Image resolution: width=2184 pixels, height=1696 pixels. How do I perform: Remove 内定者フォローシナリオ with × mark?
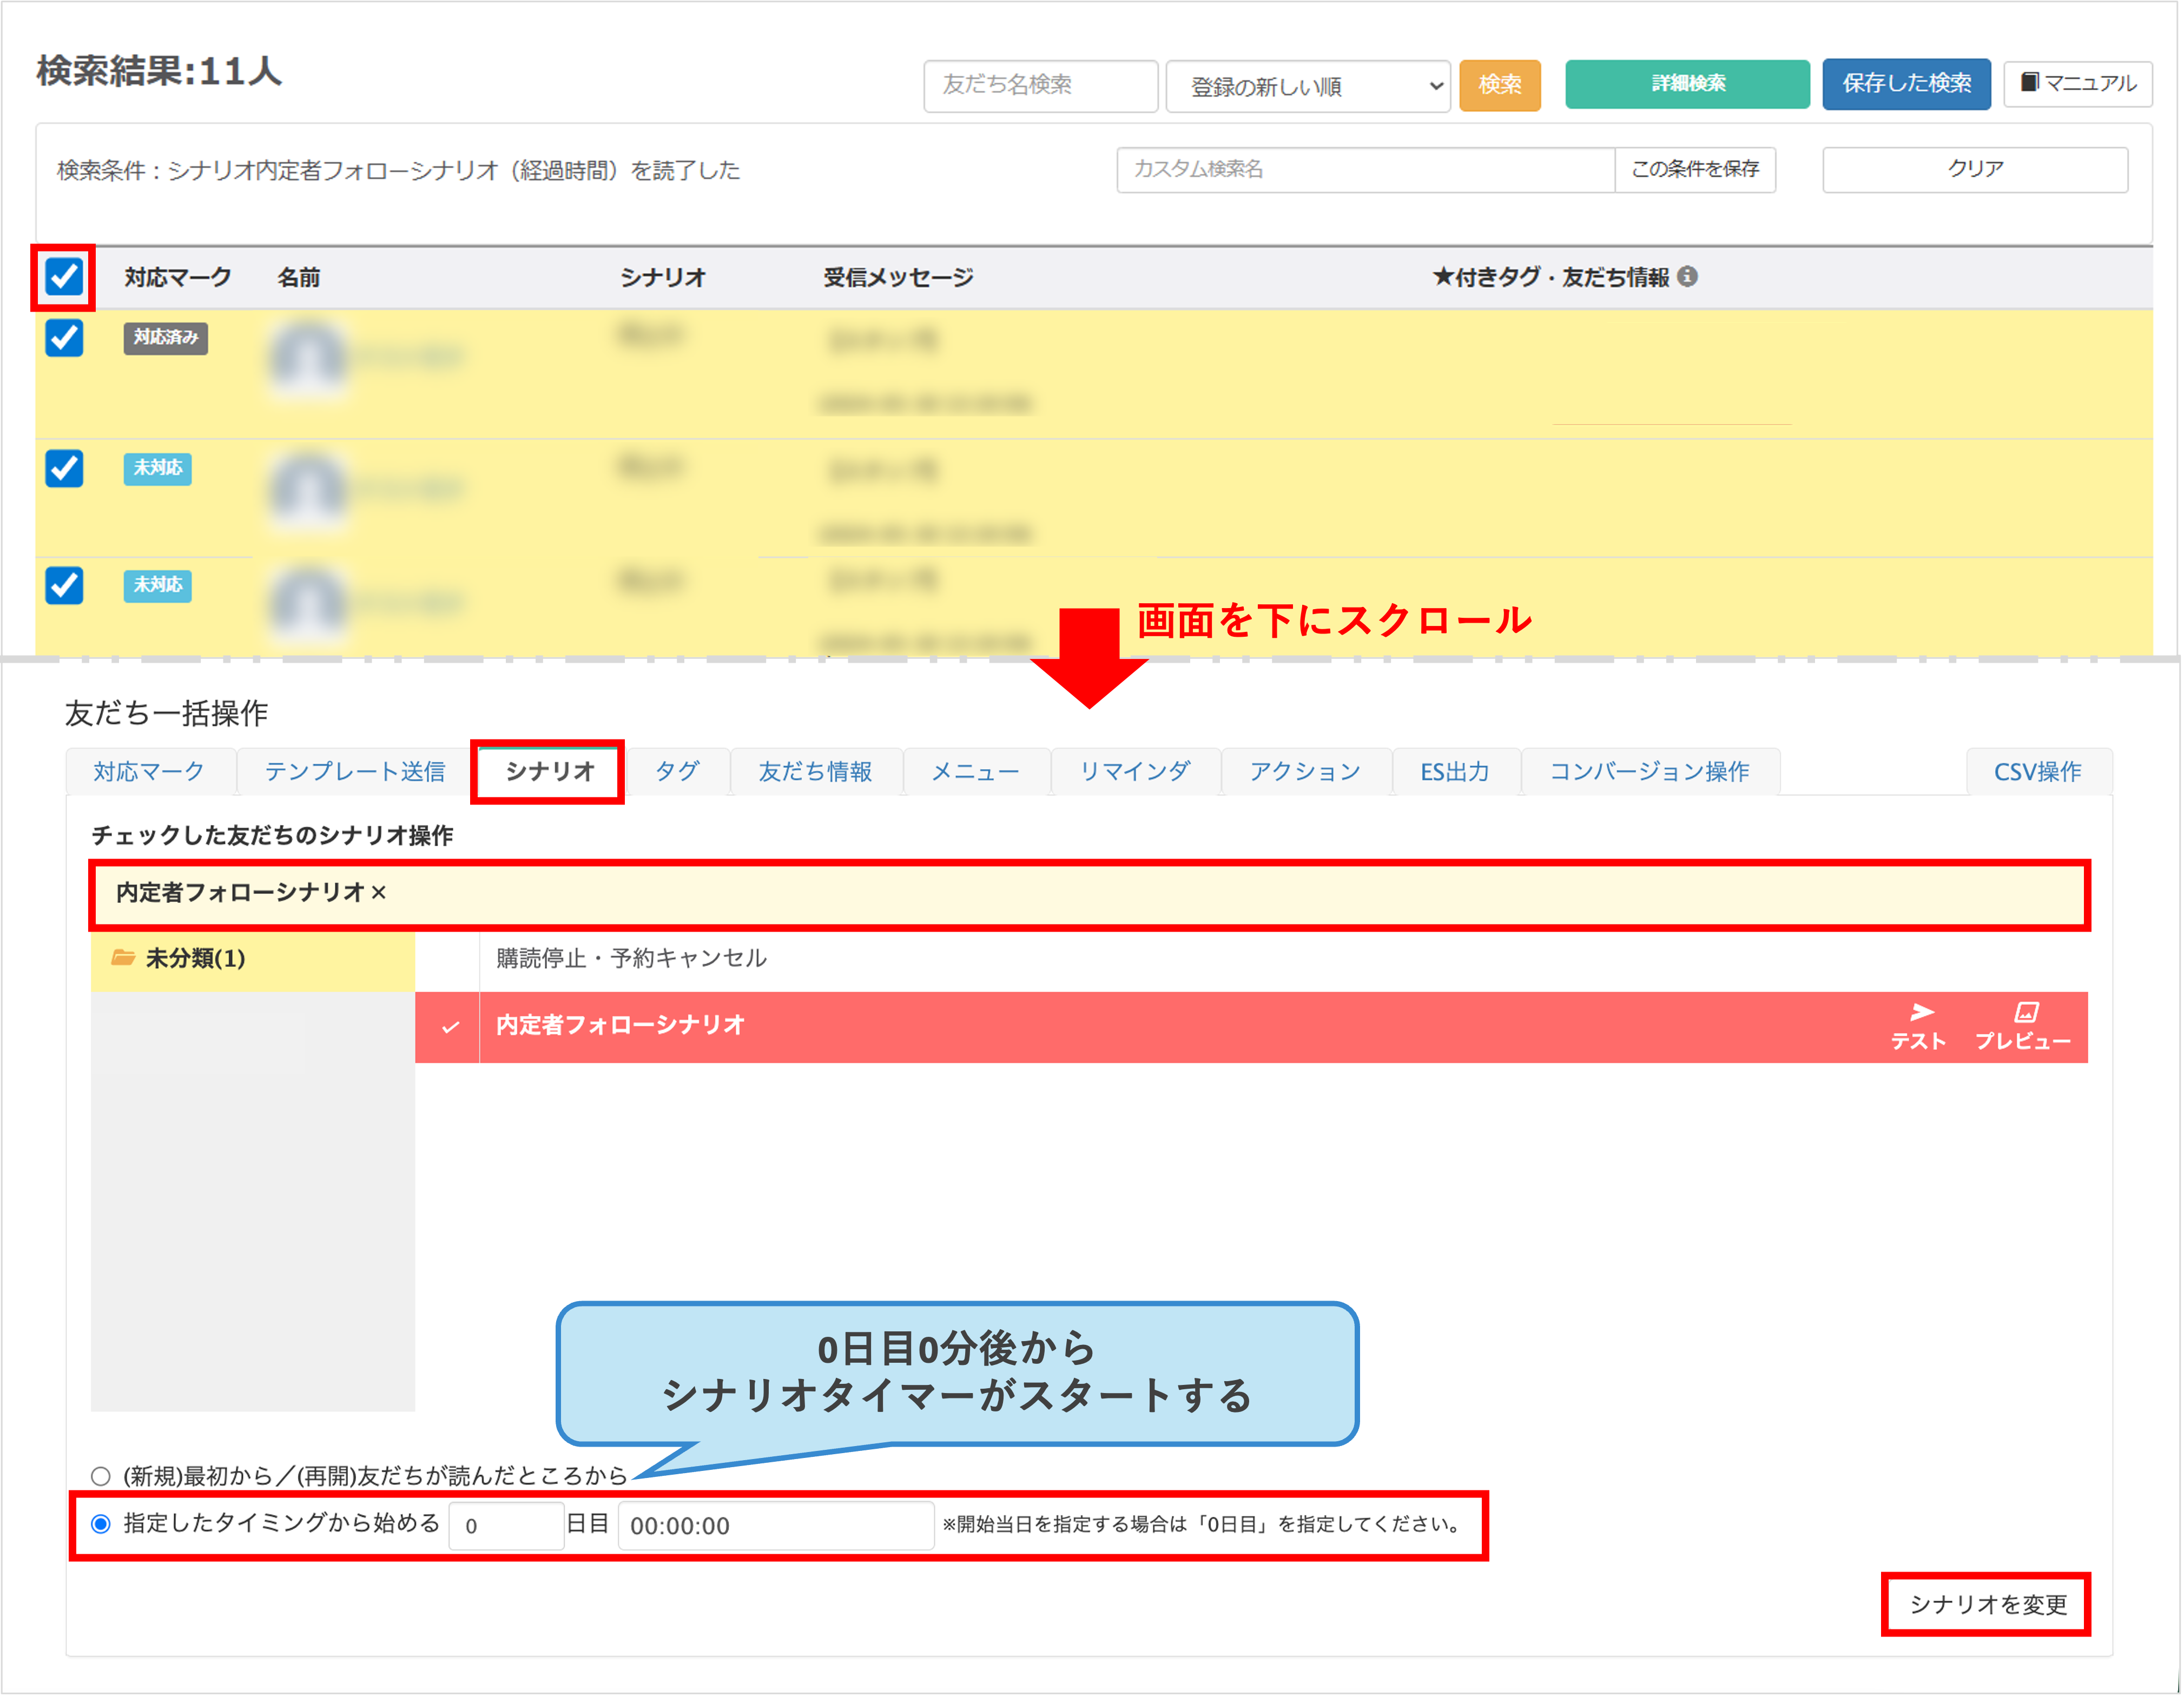(379, 892)
